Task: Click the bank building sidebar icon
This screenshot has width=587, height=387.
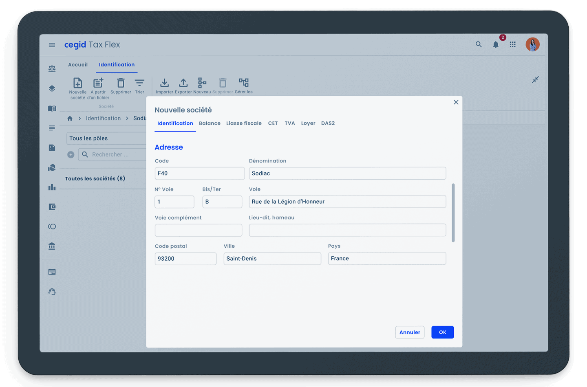Action: point(52,246)
